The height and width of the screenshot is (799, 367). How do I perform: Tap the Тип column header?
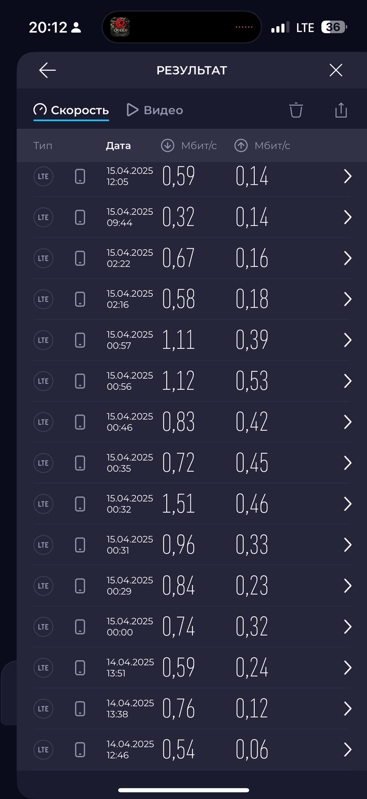click(43, 146)
